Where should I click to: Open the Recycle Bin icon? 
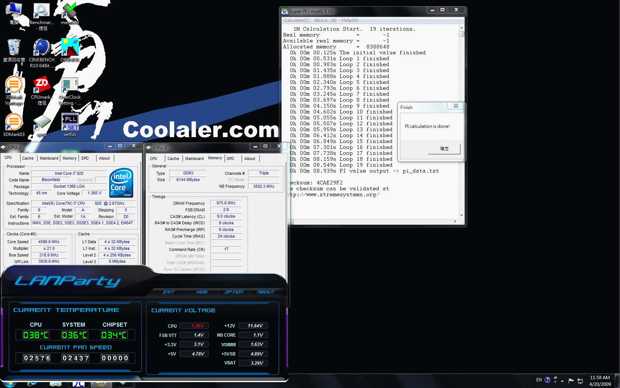(x=14, y=50)
